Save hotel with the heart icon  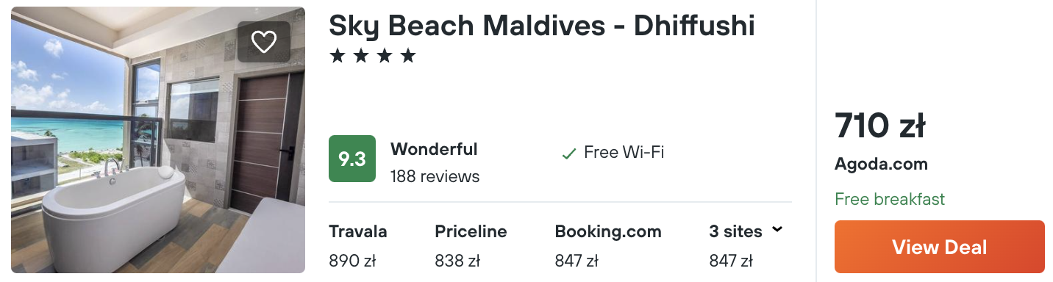tap(264, 42)
